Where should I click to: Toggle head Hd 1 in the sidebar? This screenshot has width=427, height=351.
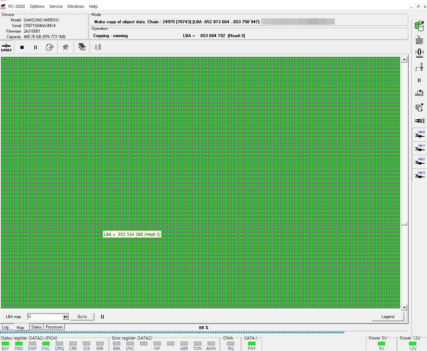tap(419, 148)
